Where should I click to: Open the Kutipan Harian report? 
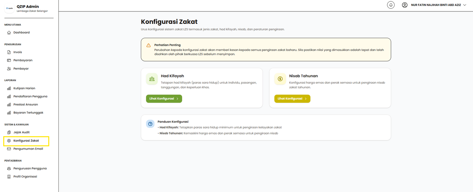point(24,88)
